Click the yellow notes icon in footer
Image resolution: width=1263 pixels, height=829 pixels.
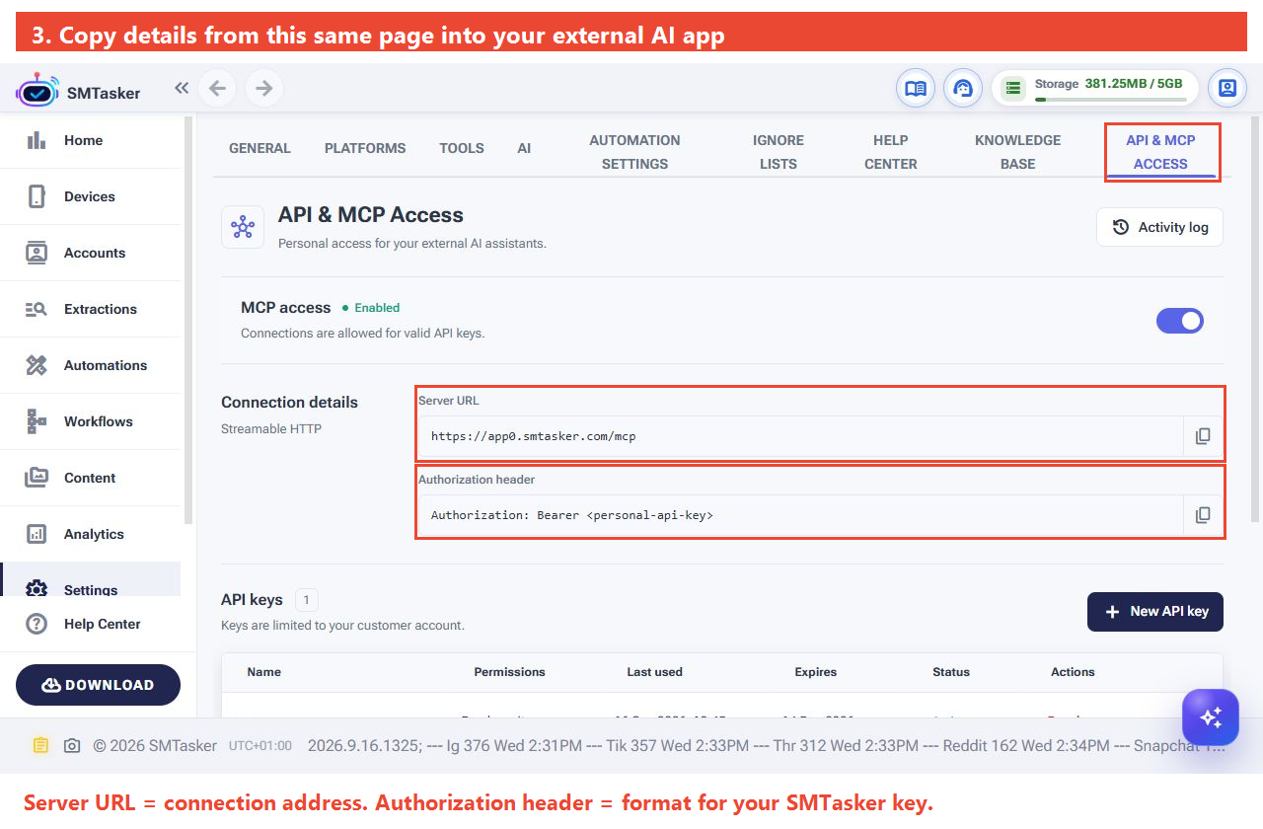point(39,745)
